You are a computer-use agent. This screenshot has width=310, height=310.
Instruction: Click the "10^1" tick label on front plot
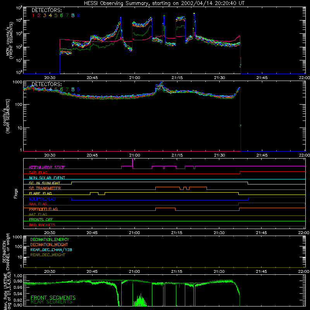[x=19, y=60]
